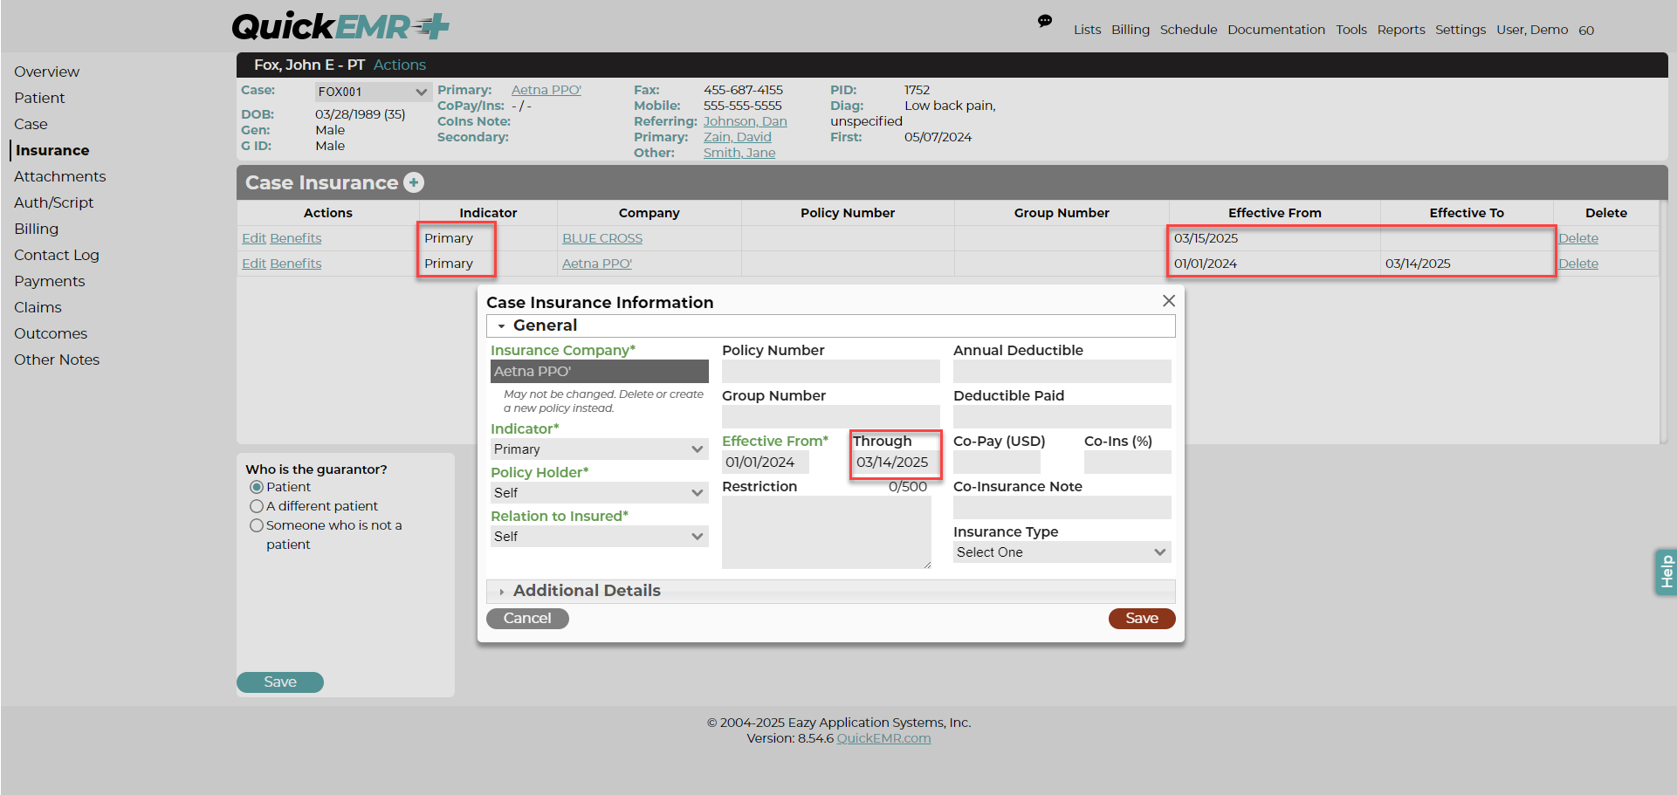This screenshot has width=1677, height=795.
Task: Open the BLUE CROSS company link
Action: coord(602,238)
